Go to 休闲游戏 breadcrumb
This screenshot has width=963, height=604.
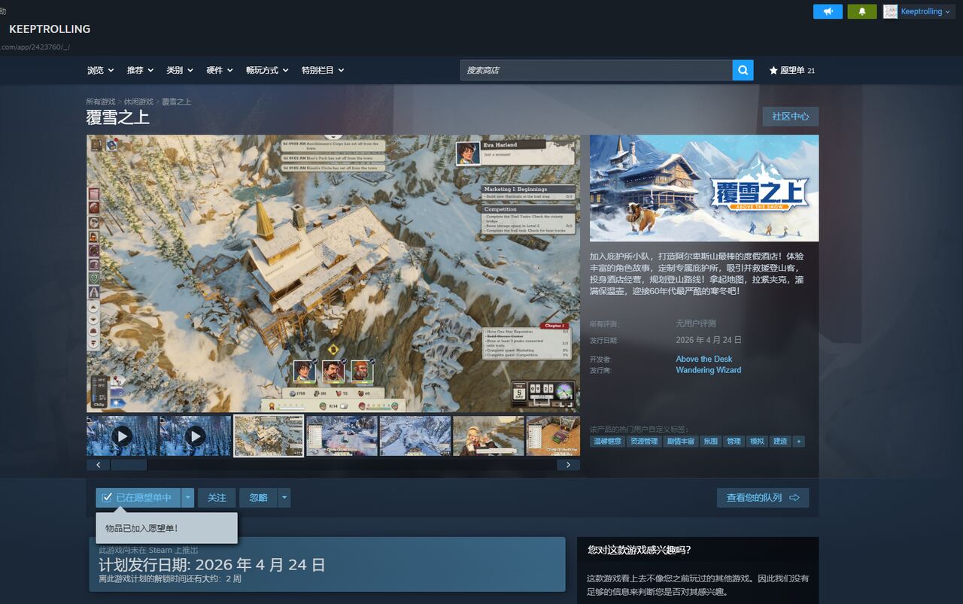pos(138,102)
